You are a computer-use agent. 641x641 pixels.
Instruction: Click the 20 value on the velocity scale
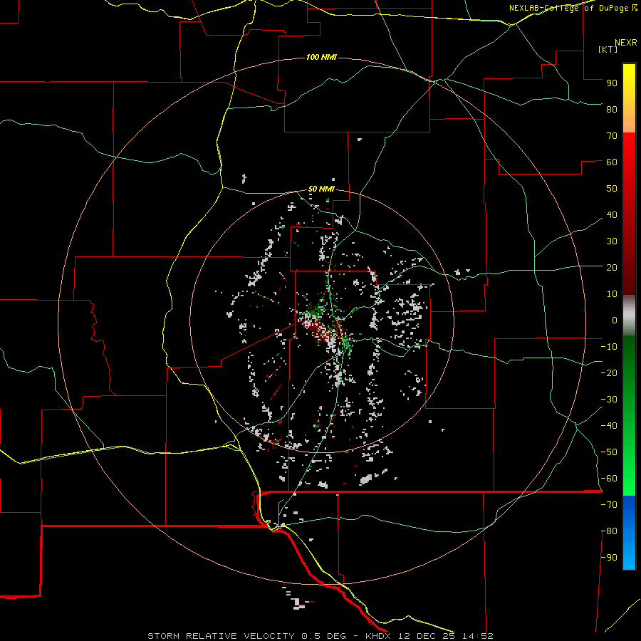pyautogui.click(x=612, y=267)
